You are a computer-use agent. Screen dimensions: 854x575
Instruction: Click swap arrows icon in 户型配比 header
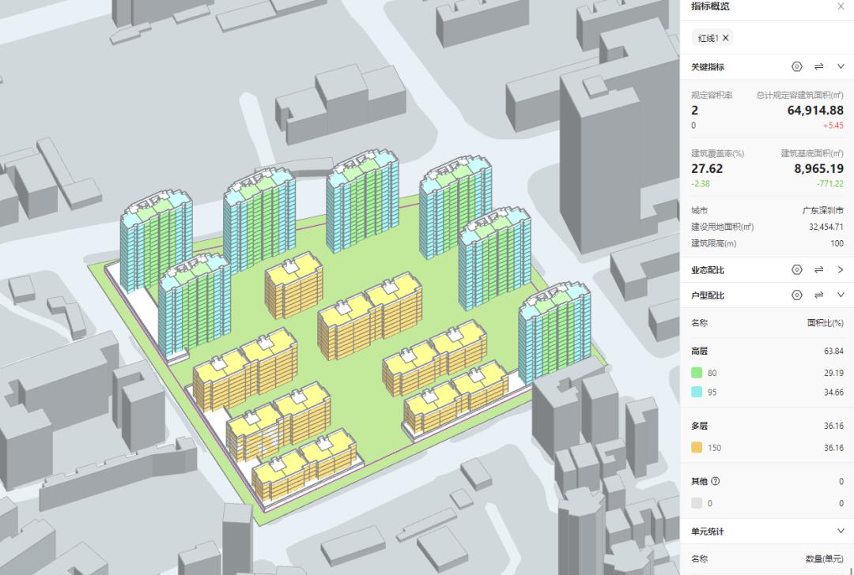[x=819, y=295]
